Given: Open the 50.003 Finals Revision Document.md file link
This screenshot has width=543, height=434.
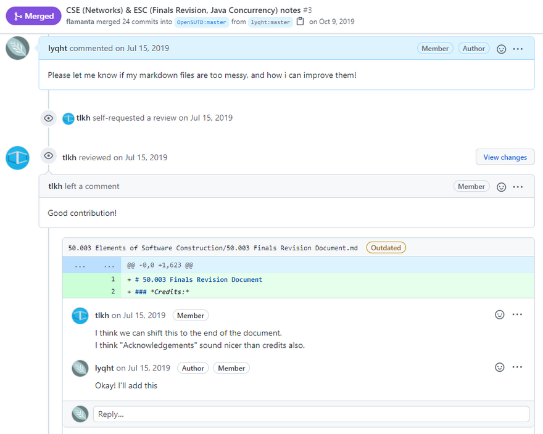Looking at the screenshot, I should pyautogui.click(x=212, y=248).
